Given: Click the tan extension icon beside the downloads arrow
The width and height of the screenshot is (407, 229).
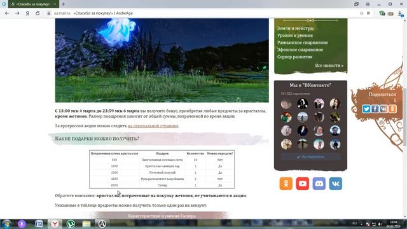Looking at the screenshot, I should pos(390,13).
